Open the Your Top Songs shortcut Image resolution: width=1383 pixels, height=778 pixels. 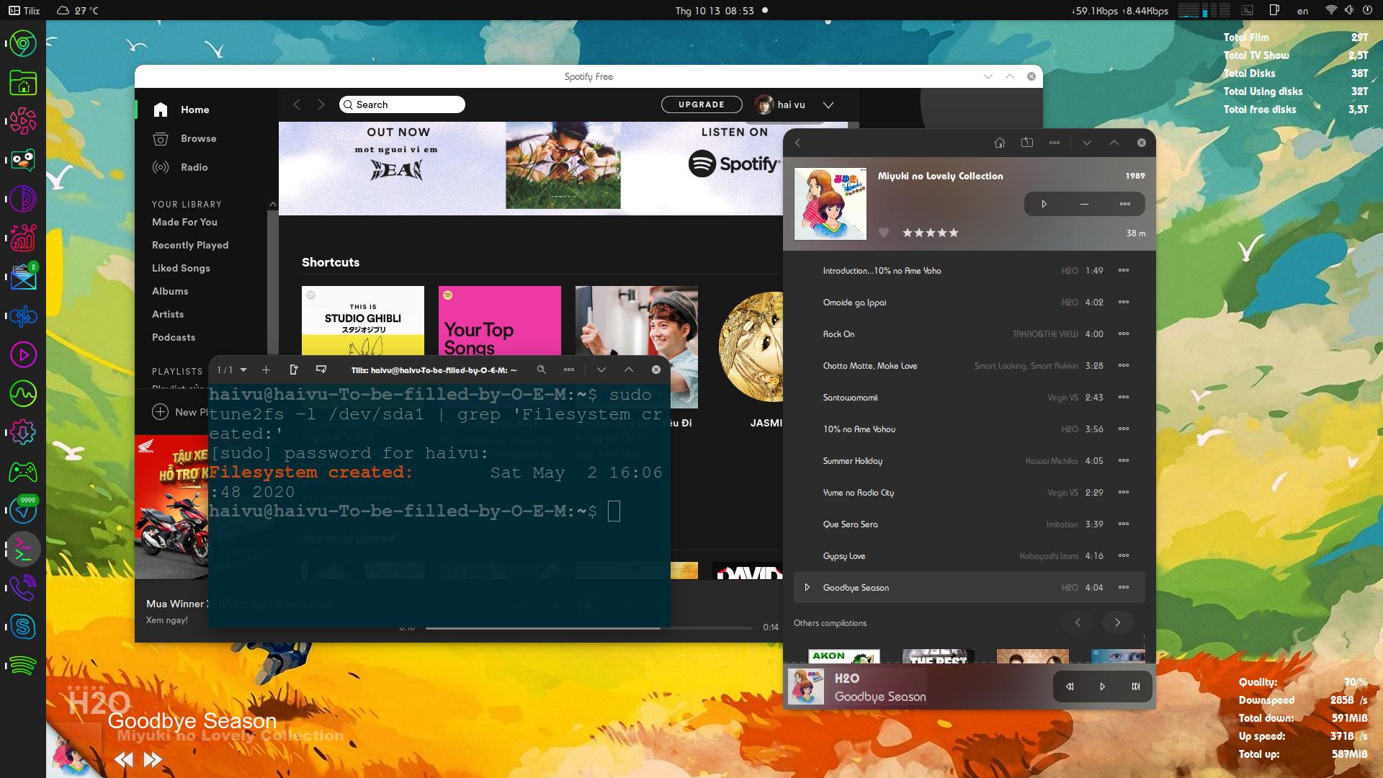[500, 321]
